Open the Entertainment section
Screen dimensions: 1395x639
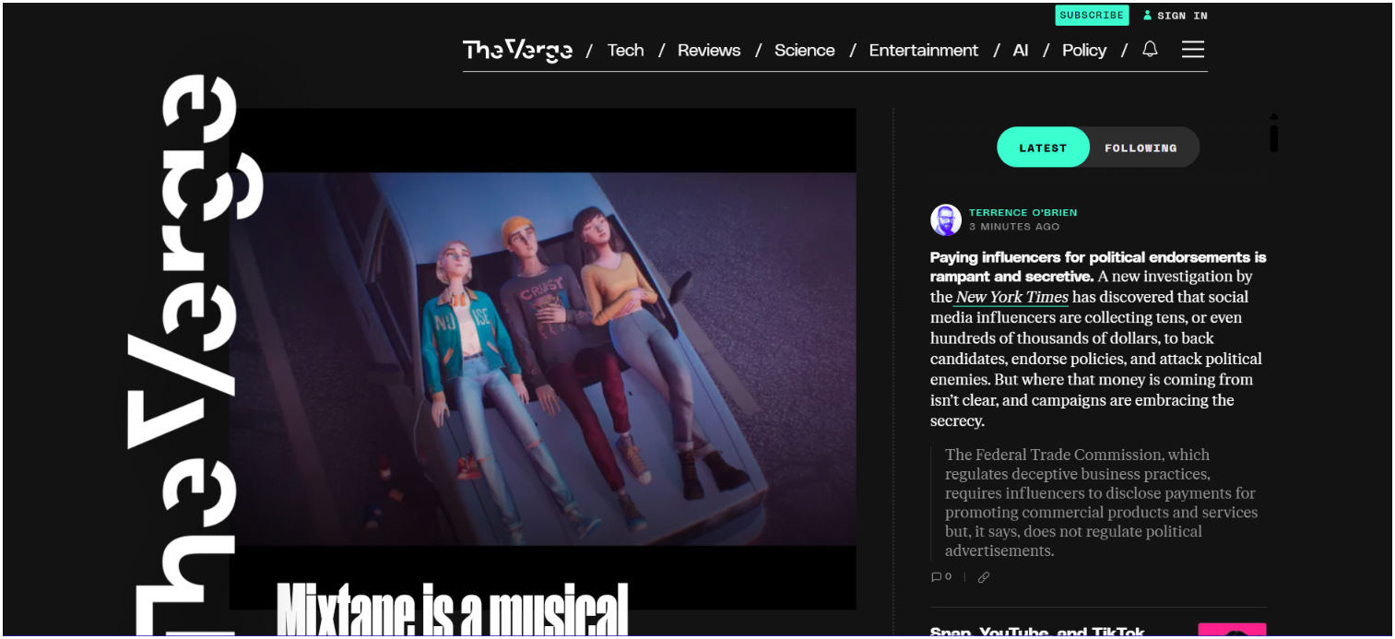coord(923,50)
